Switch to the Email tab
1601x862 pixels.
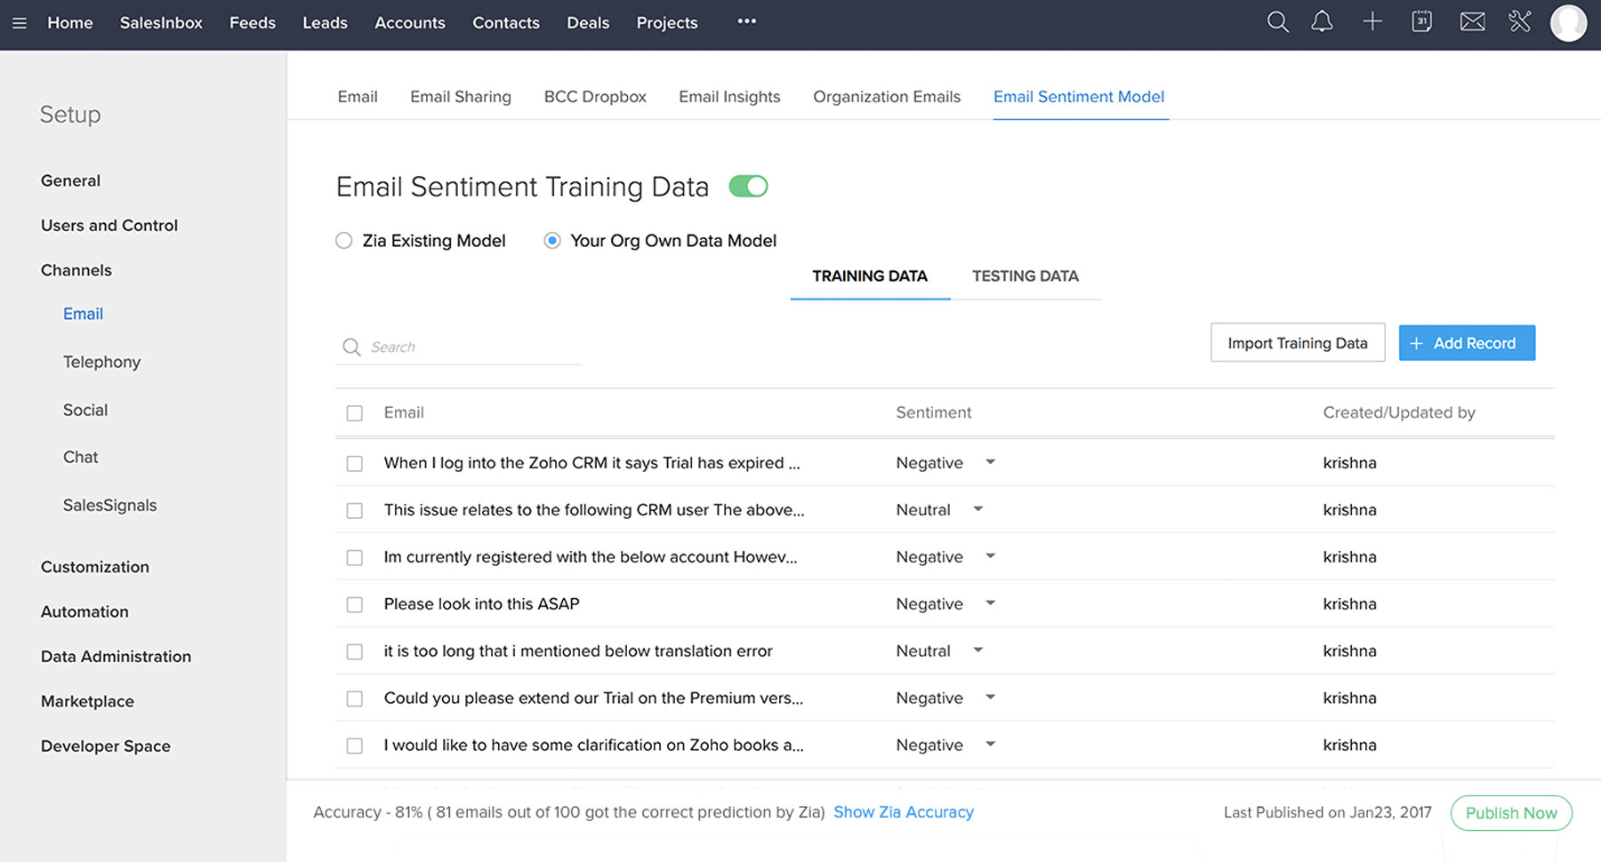tap(358, 97)
